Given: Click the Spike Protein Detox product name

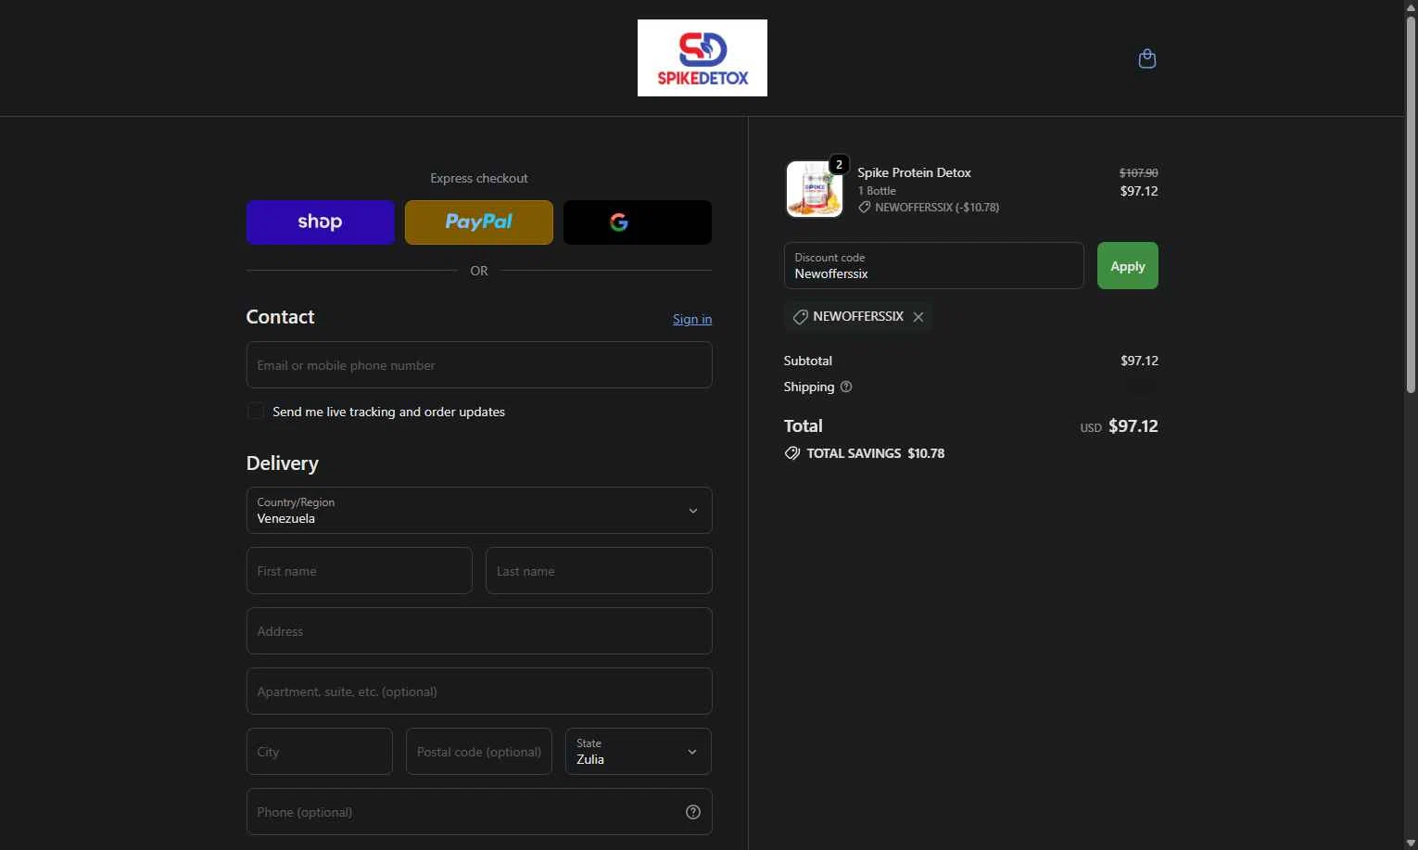Looking at the screenshot, I should click(x=914, y=172).
